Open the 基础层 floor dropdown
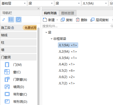Image resolution: width=113 pixels, height=105 pixels. pyautogui.click(x=14, y=3)
